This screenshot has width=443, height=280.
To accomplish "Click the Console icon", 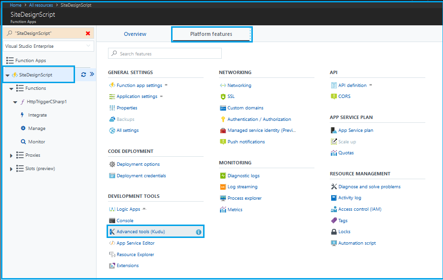I will (112, 220).
